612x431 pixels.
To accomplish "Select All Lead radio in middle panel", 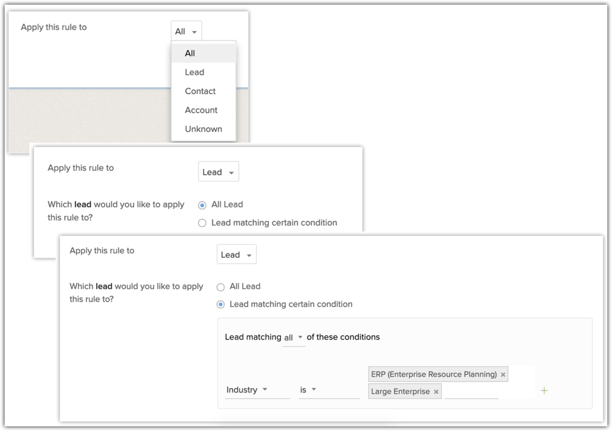I will point(202,205).
